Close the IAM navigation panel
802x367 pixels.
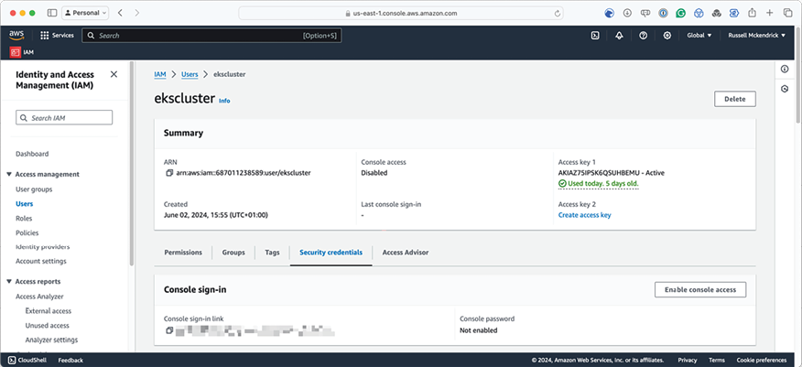click(114, 75)
